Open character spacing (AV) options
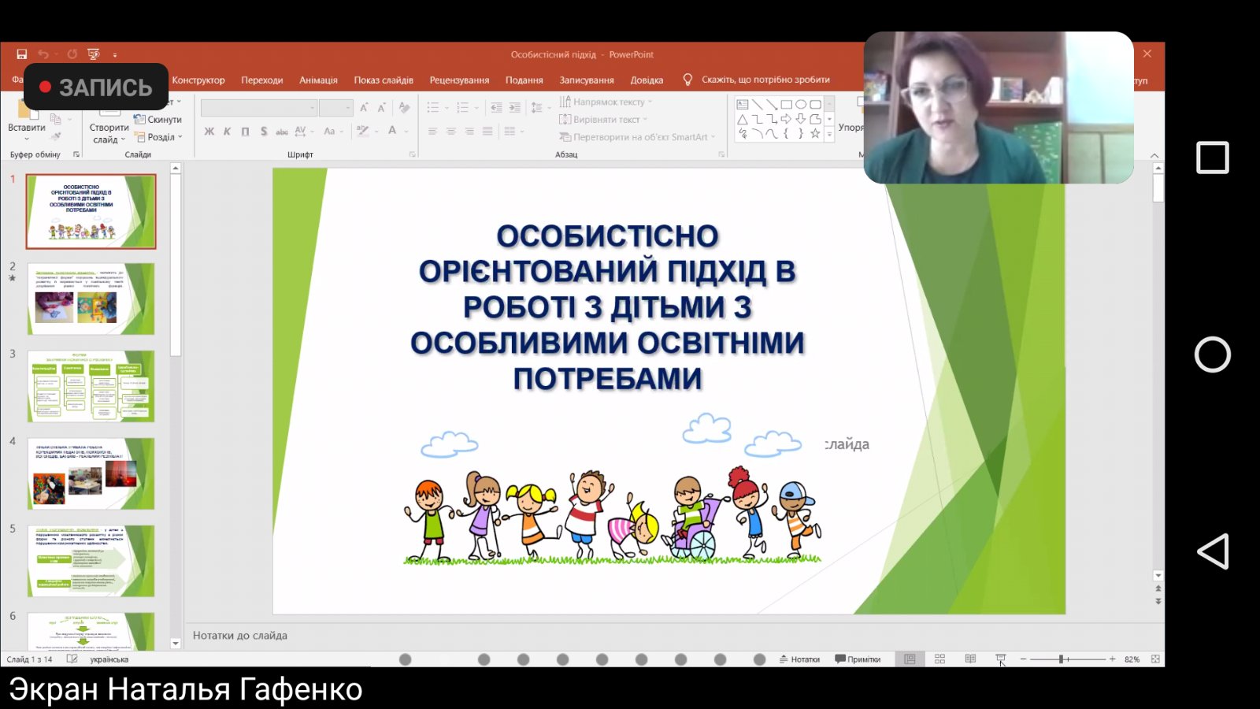The image size is (1260, 709). [x=304, y=132]
